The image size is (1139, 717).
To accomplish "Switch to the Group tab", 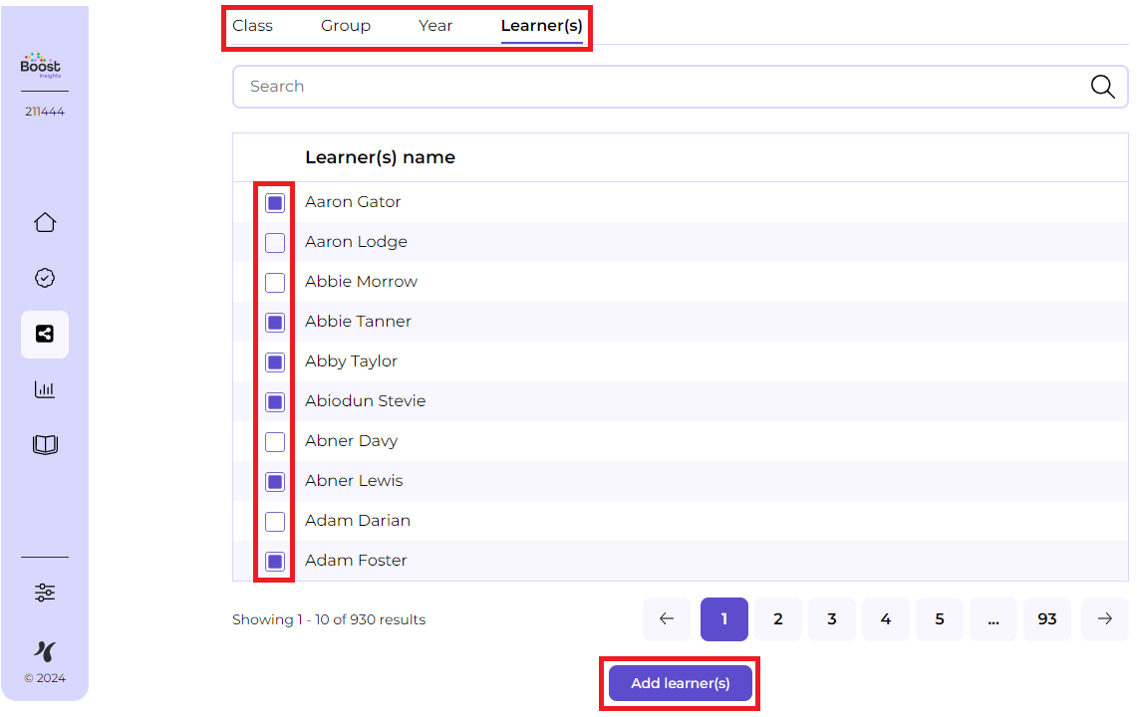I will [x=346, y=26].
